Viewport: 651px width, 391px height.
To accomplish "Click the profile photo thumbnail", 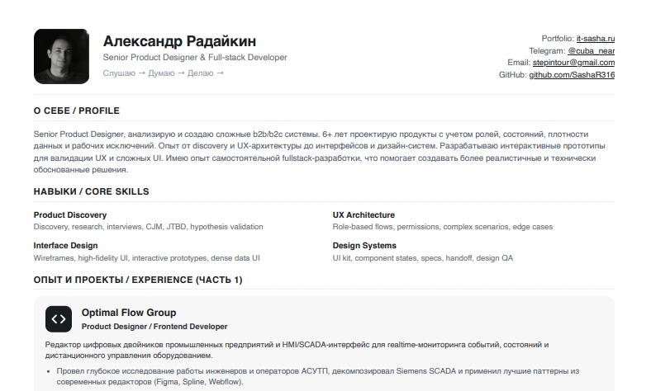I will [61, 56].
